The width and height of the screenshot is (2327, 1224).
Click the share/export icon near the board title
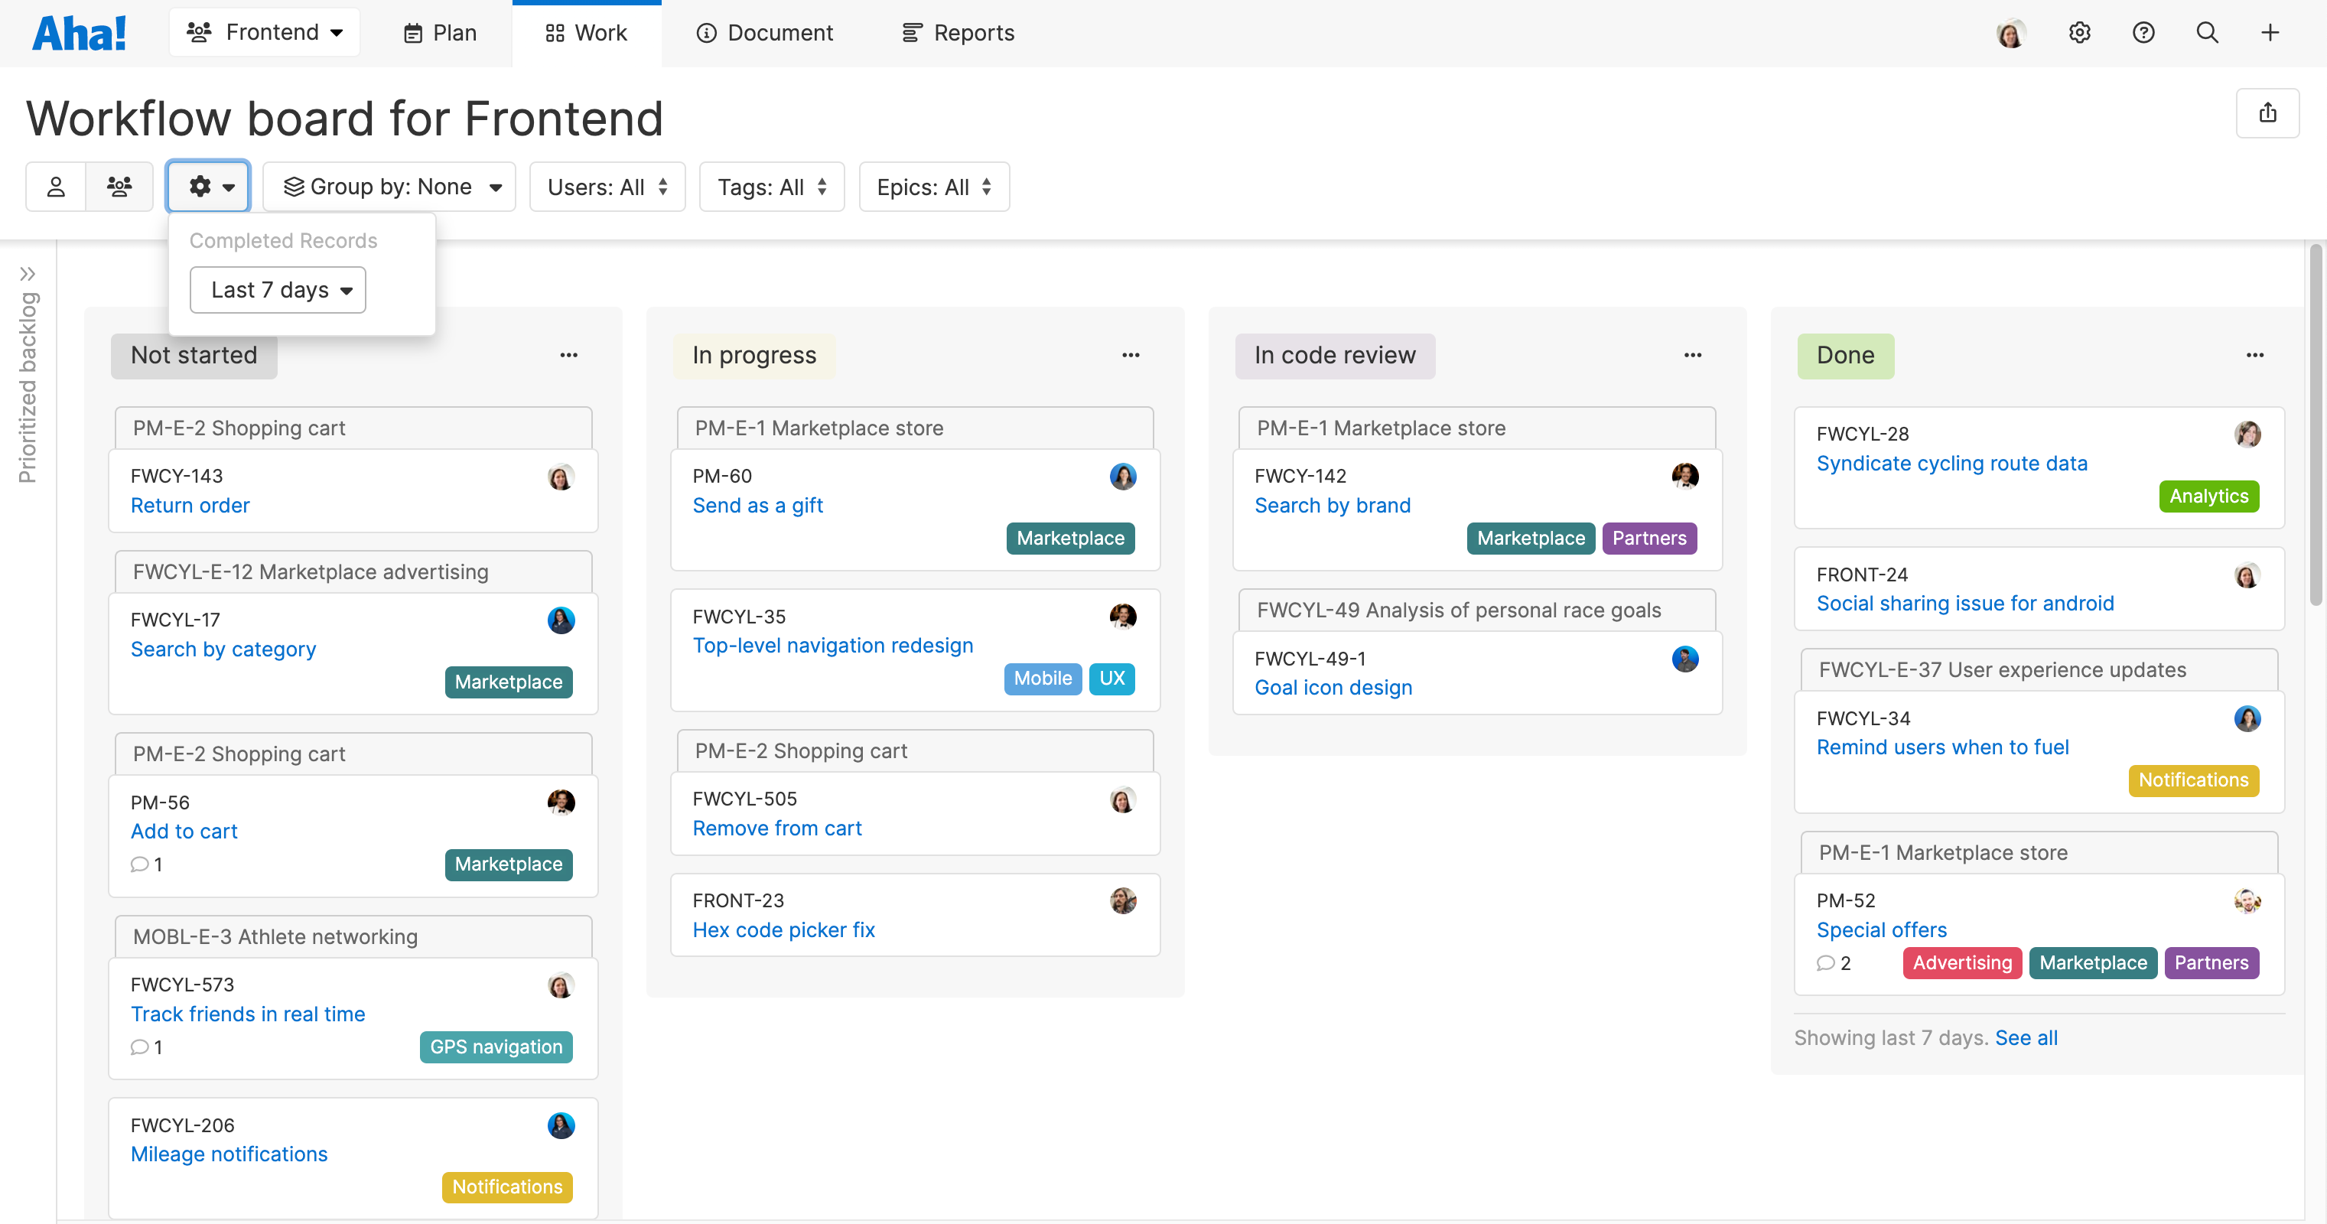click(x=2268, y=112)
